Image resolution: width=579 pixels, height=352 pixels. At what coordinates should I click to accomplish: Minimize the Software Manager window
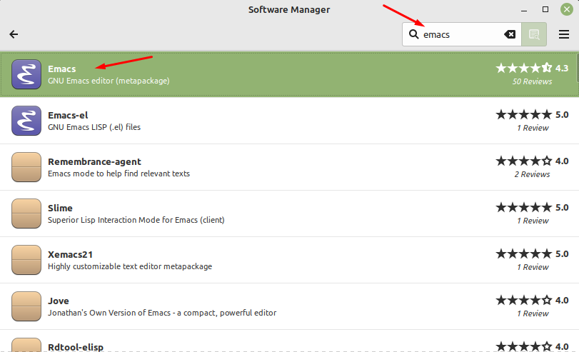coord(524,9)
